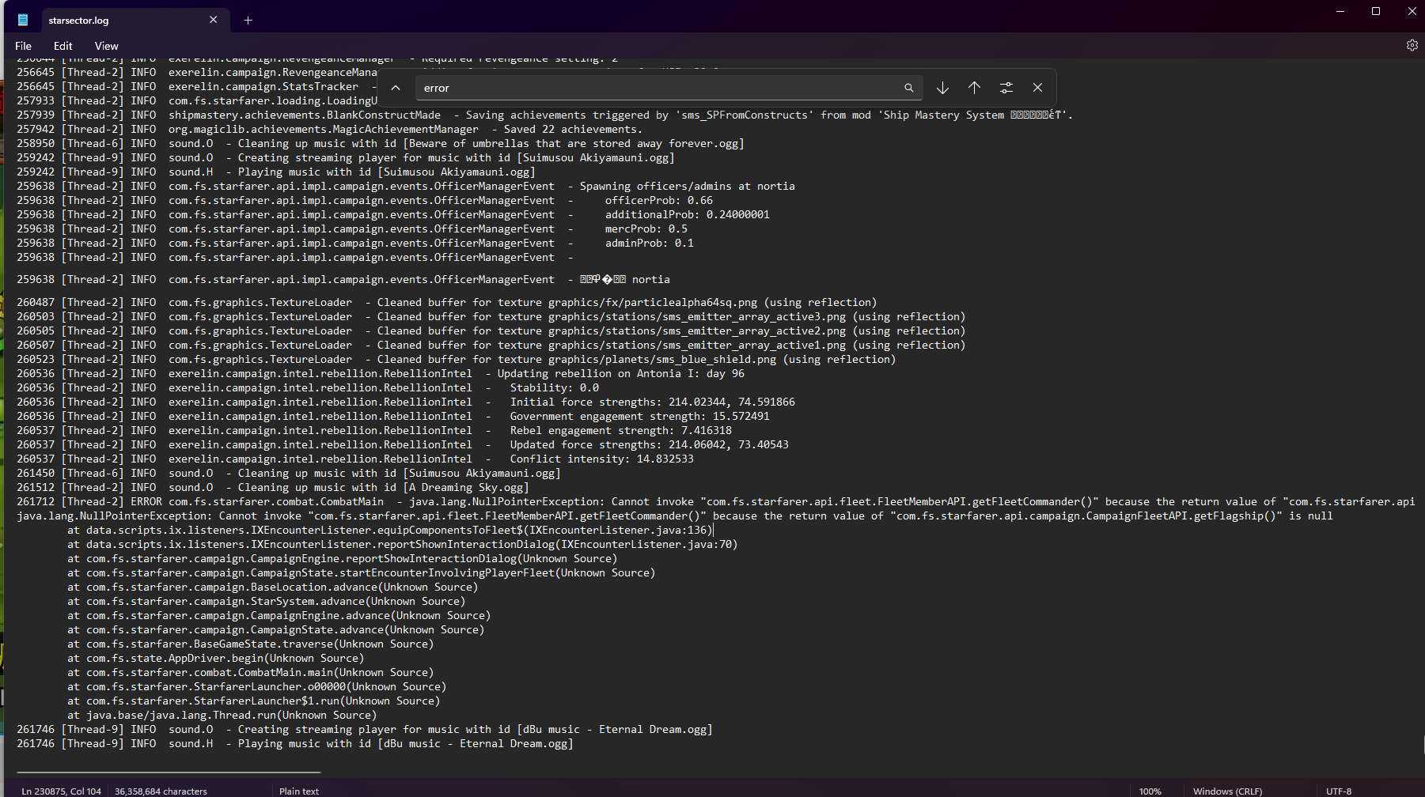1425x797 pixels.
Task: Open the Edit menu
Action: [x=63, y=46]
